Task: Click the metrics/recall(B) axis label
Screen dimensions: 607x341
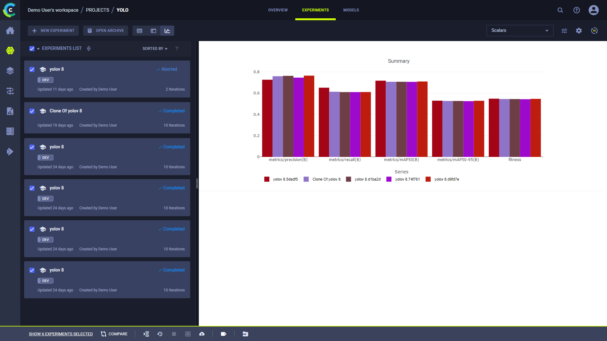Action: [345, 160]
